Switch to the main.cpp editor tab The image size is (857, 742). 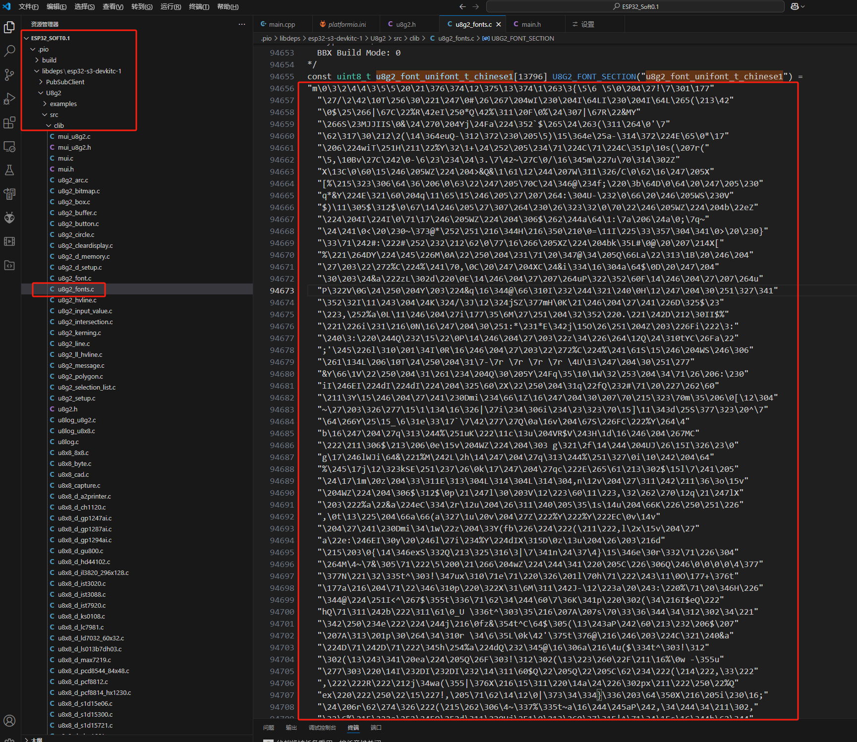pyautogui.click(x=282, y=24)
